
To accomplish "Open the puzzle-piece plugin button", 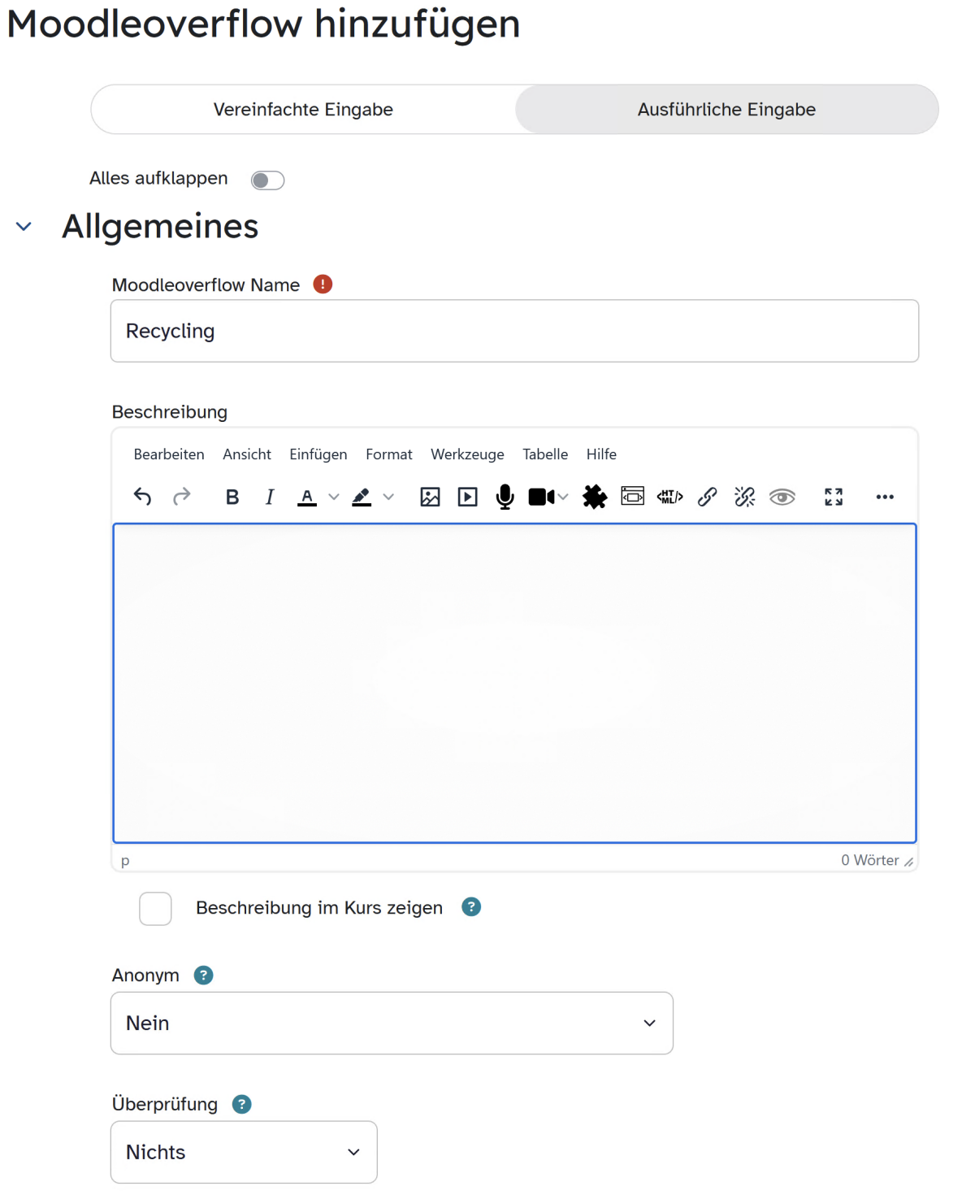I will (595, 497).
